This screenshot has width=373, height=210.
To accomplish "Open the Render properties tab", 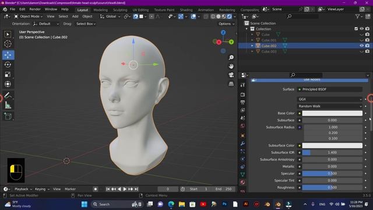I will pyautogui.click(x=242, y=94).
